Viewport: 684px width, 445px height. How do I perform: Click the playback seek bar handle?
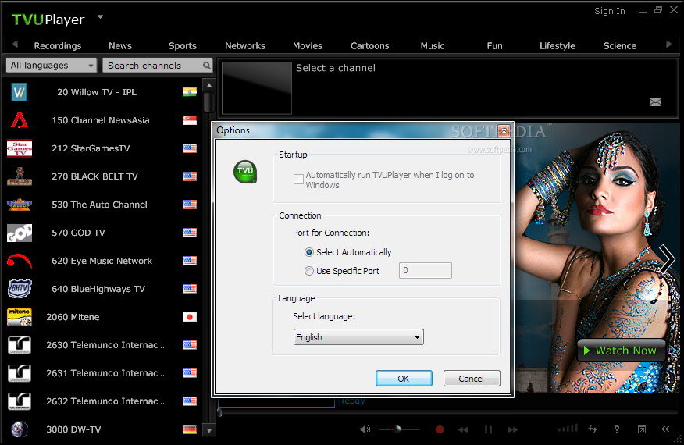tap(219, 413)
